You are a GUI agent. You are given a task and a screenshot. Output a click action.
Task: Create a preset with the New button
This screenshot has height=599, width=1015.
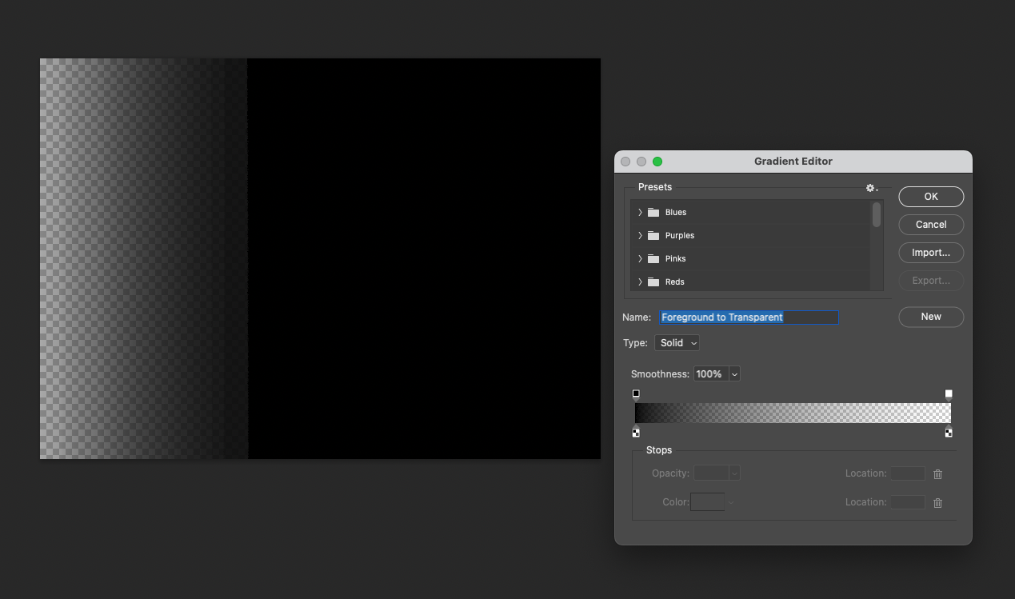930,317
